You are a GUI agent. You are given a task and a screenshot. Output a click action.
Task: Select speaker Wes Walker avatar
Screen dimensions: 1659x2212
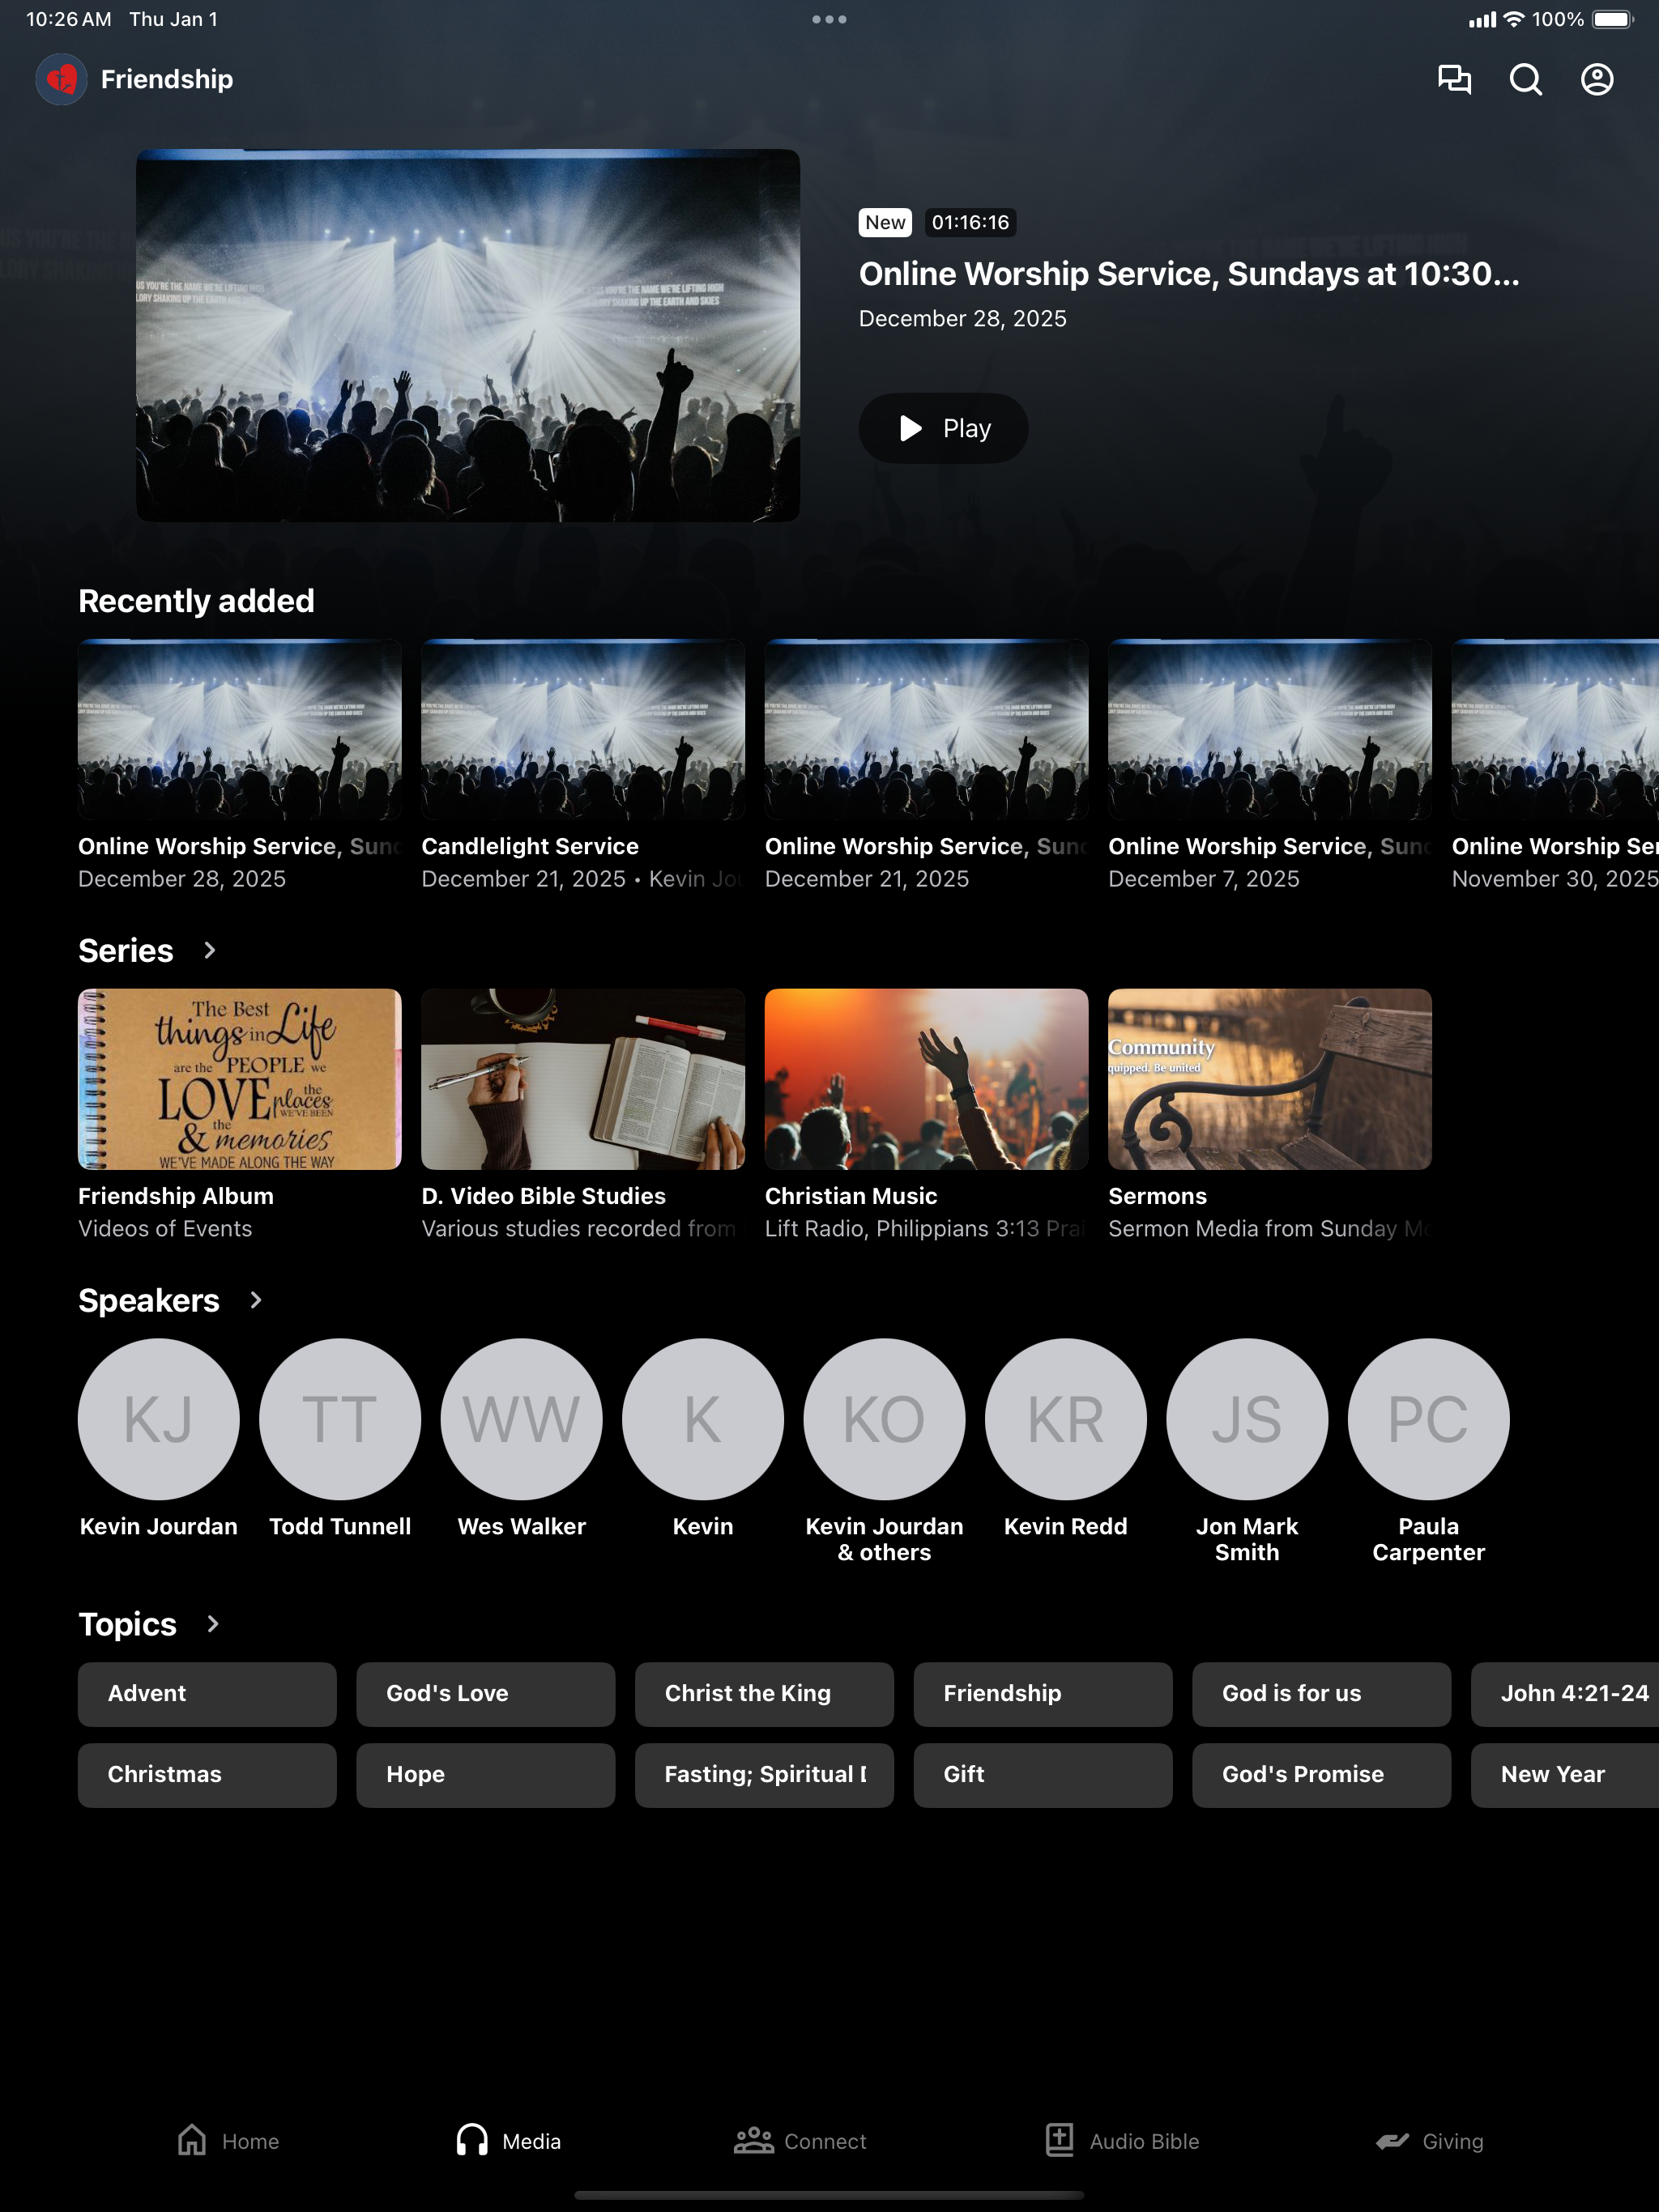point(522,1419)
